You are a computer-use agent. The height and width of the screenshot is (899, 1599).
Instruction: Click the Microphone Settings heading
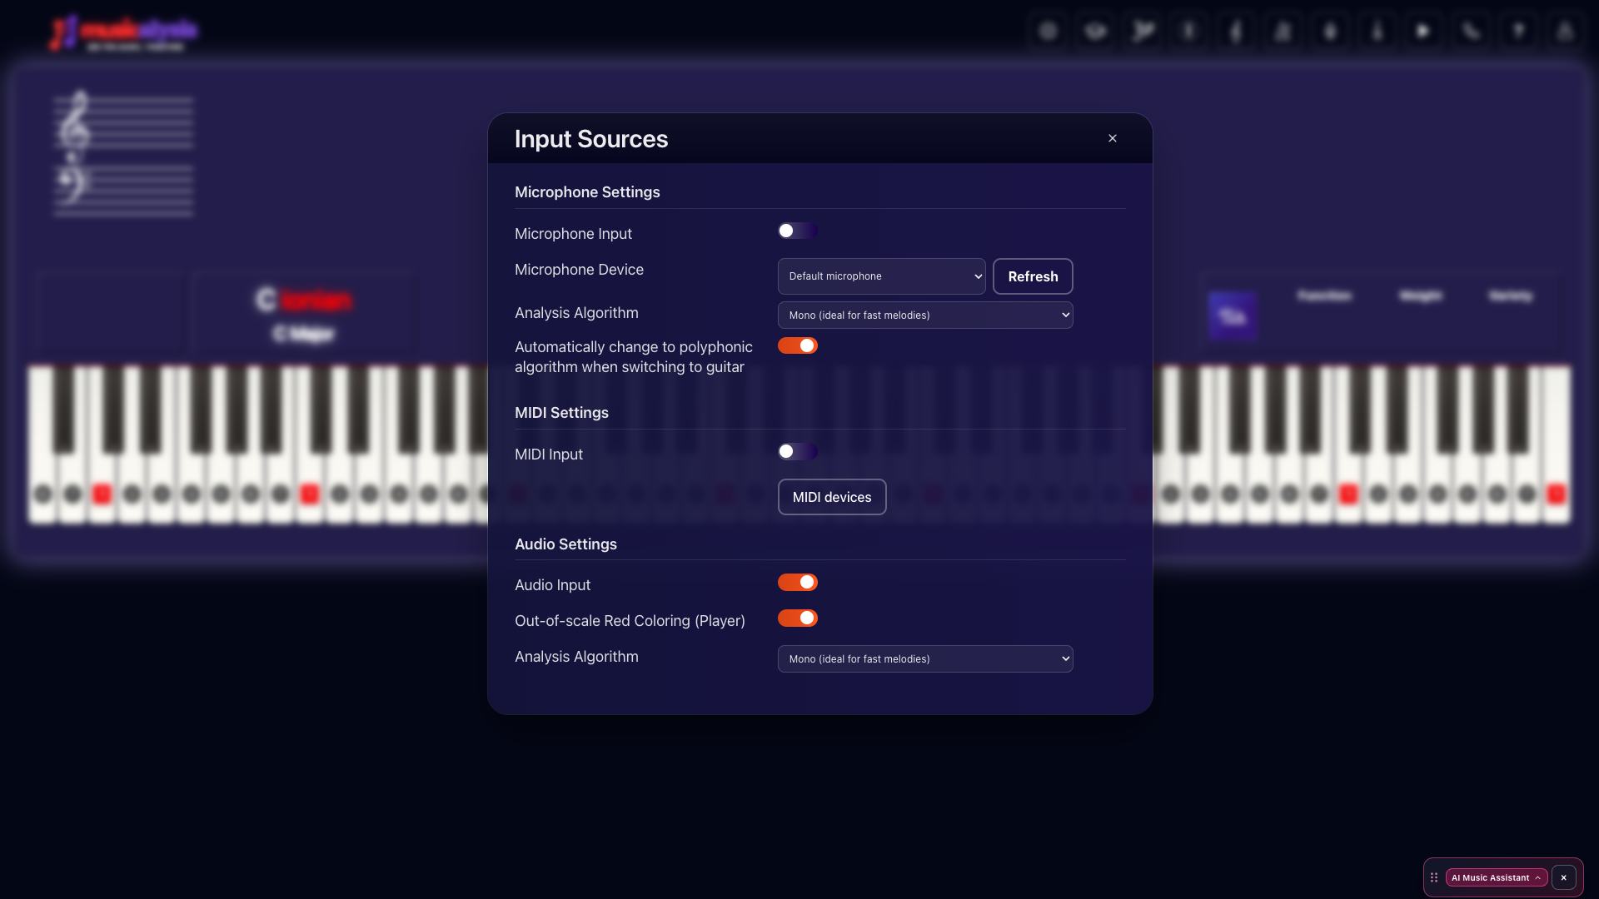(x=587, y=192)
